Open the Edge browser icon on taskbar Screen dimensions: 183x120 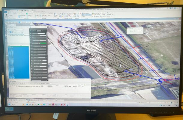[44, 105]
